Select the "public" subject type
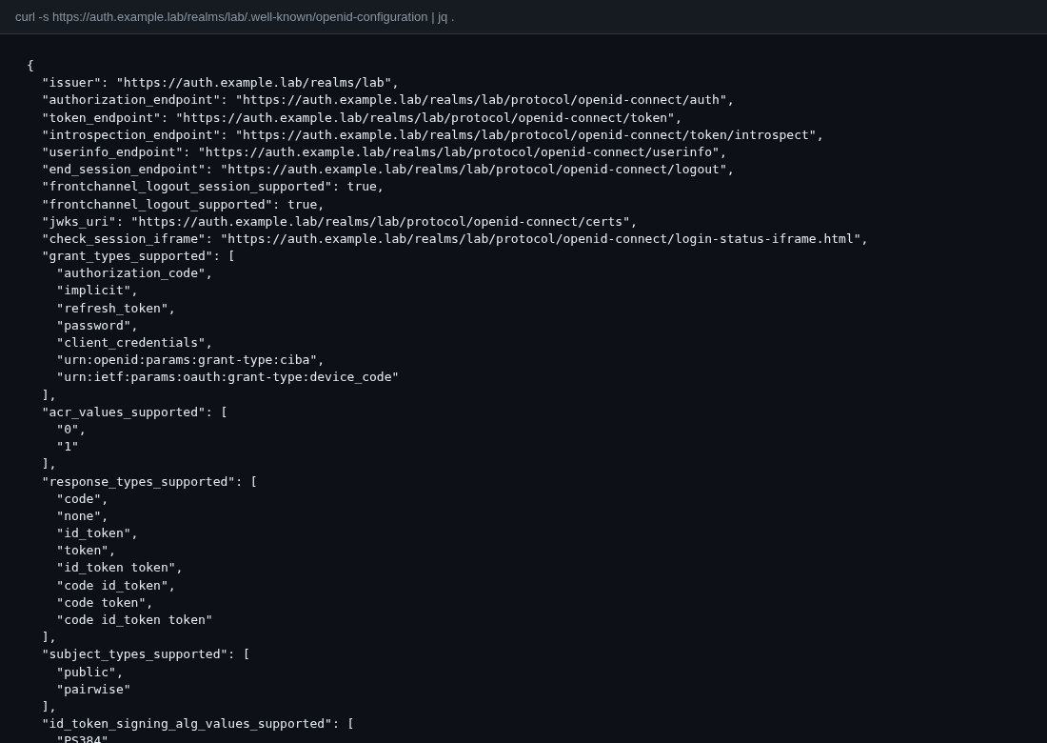Image resolution: width=1047 pixels, height=743 pixels. tap(86, 672)
